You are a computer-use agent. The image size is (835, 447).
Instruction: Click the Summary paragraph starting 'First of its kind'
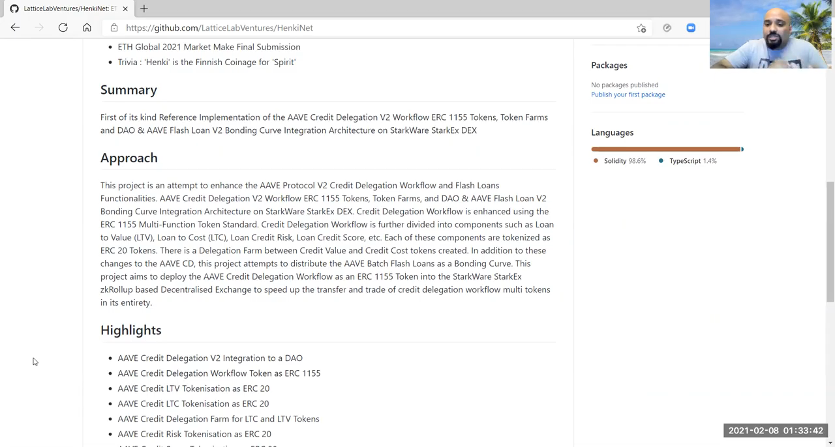pyautogui.click(x=324, y=124)
